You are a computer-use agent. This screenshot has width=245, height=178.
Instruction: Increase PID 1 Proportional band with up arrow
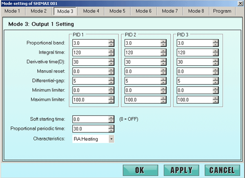pyautogui.click(x=111, y=41)
